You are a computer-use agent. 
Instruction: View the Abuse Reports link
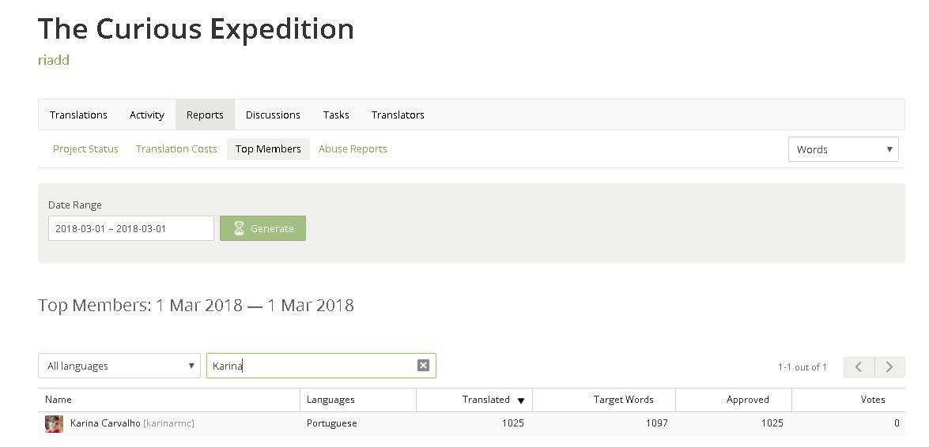click(x=353, y=149)
